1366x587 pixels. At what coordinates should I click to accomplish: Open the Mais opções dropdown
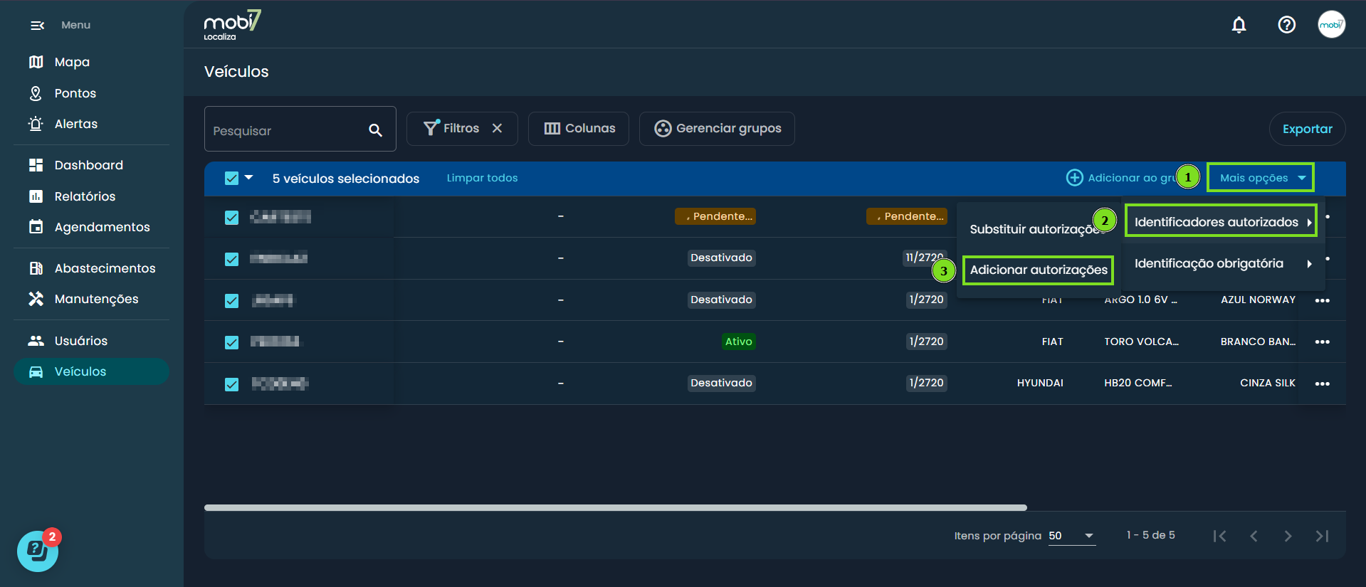coord(1261,178)
